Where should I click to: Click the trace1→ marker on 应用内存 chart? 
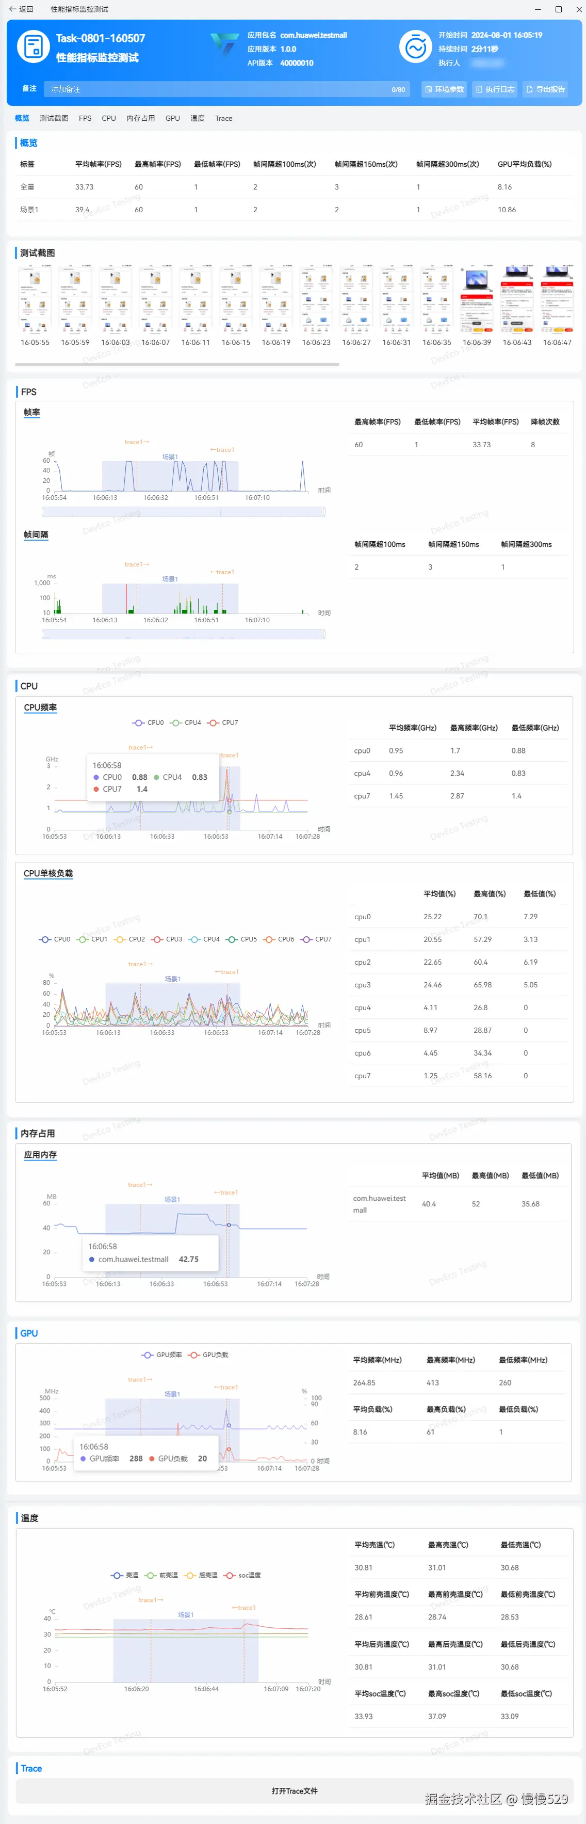(140, 1185)
